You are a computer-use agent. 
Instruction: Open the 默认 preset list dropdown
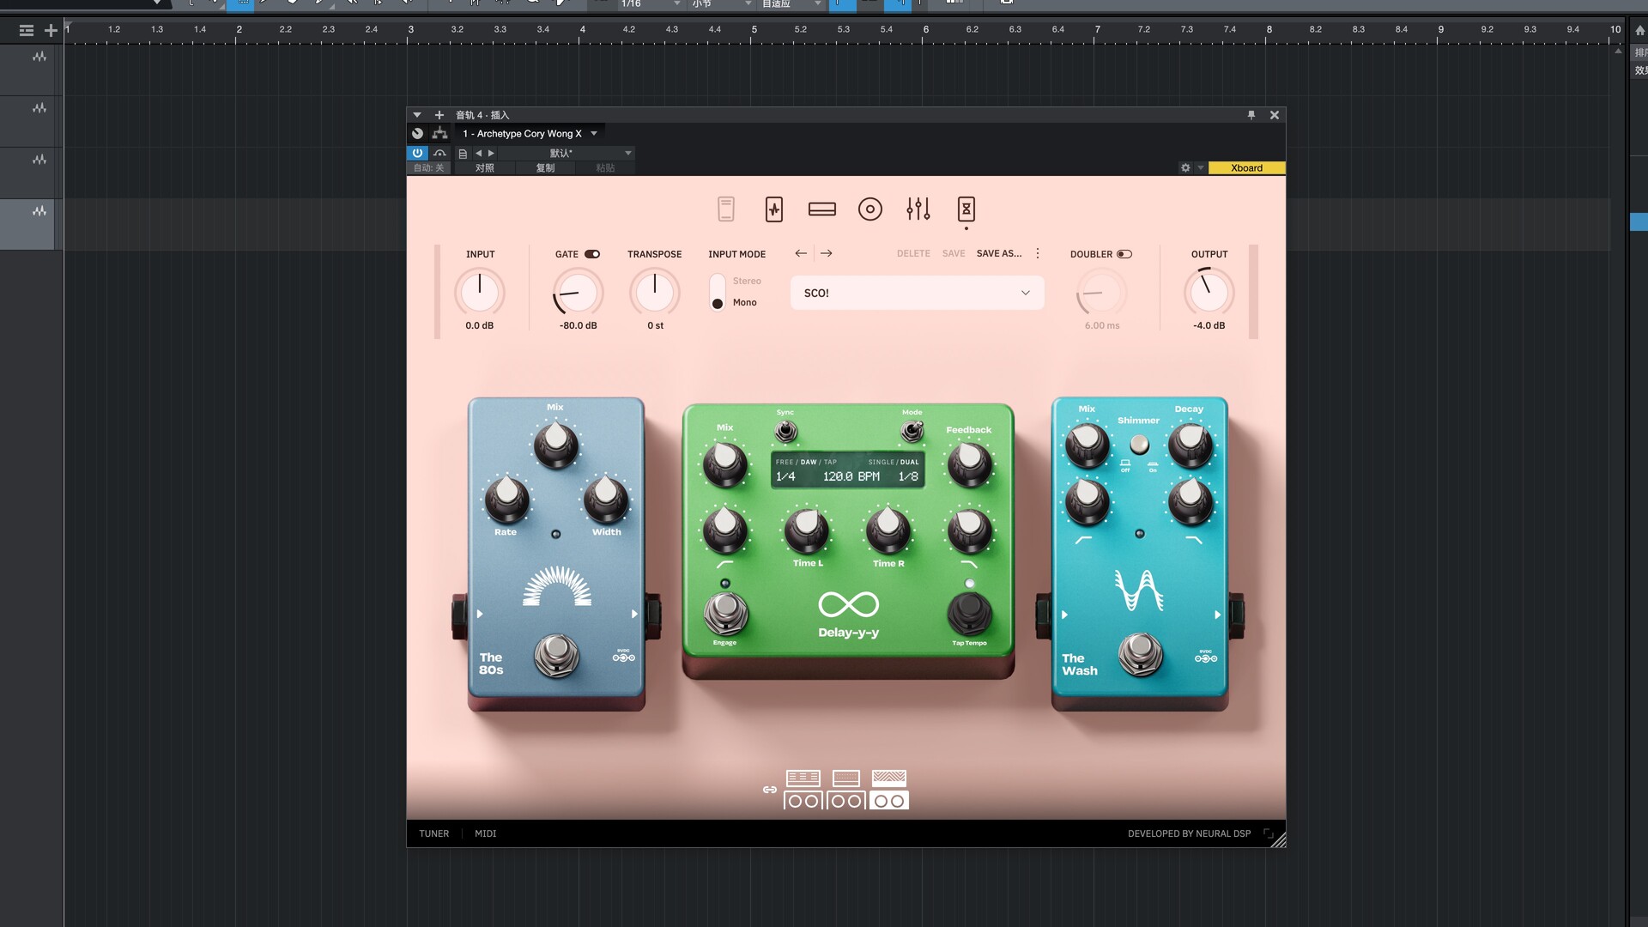tap(627, 153)
